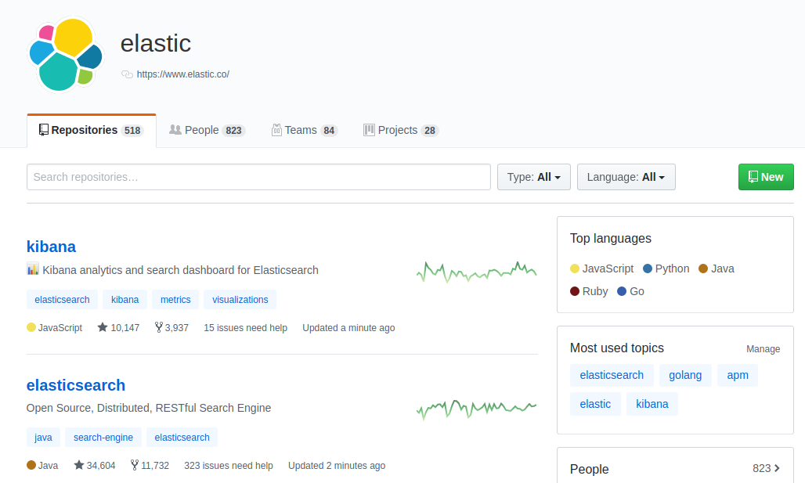Viewport: 805px width, 483px height.
Task: Open kibana's activity sparkline graph
Action: [x=476, y=272]
